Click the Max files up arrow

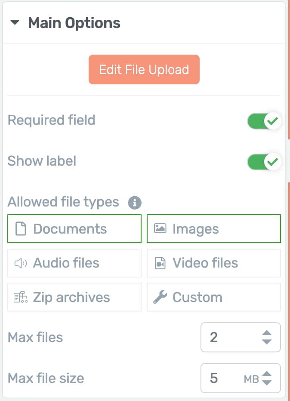tap(267, 333)
